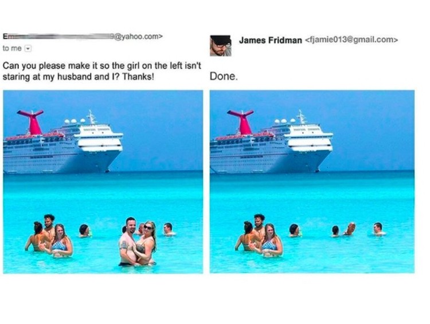This screenshot has width=430, height=324.
Task: Click the red ship funnel in original photo
Action: 33,122
